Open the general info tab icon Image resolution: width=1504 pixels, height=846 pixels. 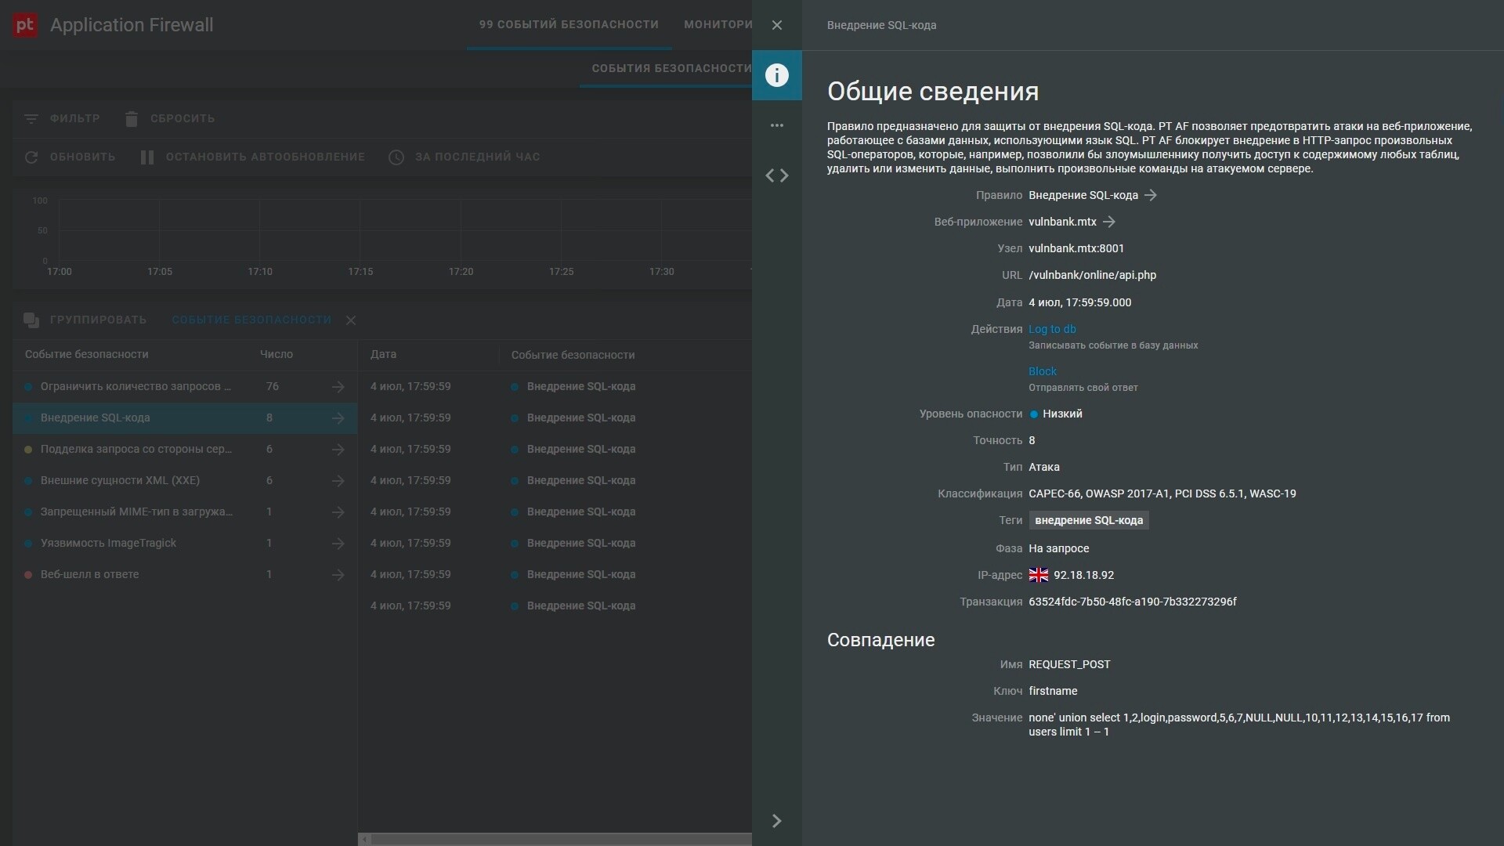776,75
